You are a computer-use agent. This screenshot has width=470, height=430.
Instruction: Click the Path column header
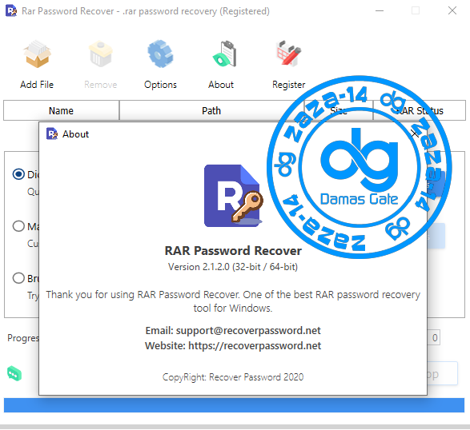coord(211,111)
